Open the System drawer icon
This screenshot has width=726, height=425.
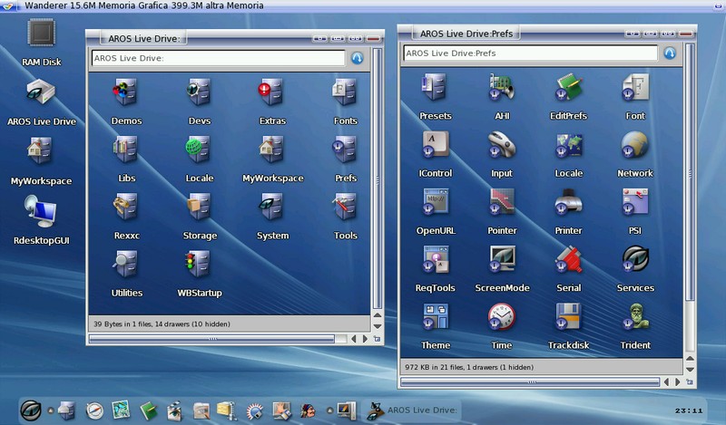(271, 207)
